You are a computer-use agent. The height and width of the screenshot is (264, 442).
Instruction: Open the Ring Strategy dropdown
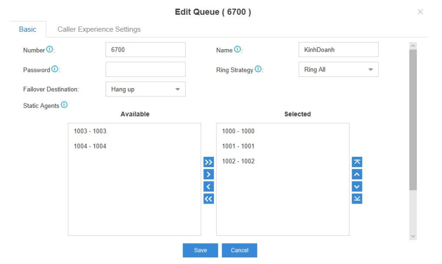pyautogui.click(x=338, y=69)
